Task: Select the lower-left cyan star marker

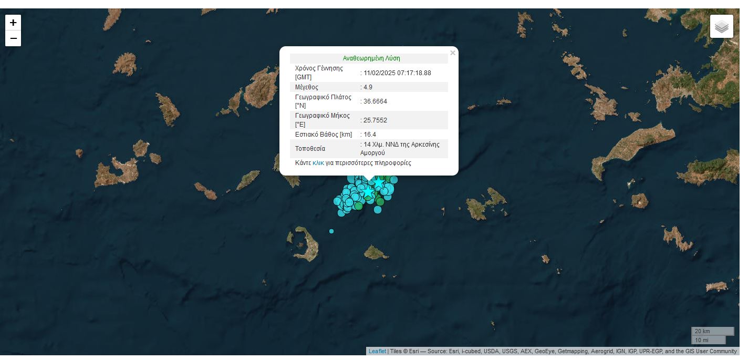Action: 369,193
